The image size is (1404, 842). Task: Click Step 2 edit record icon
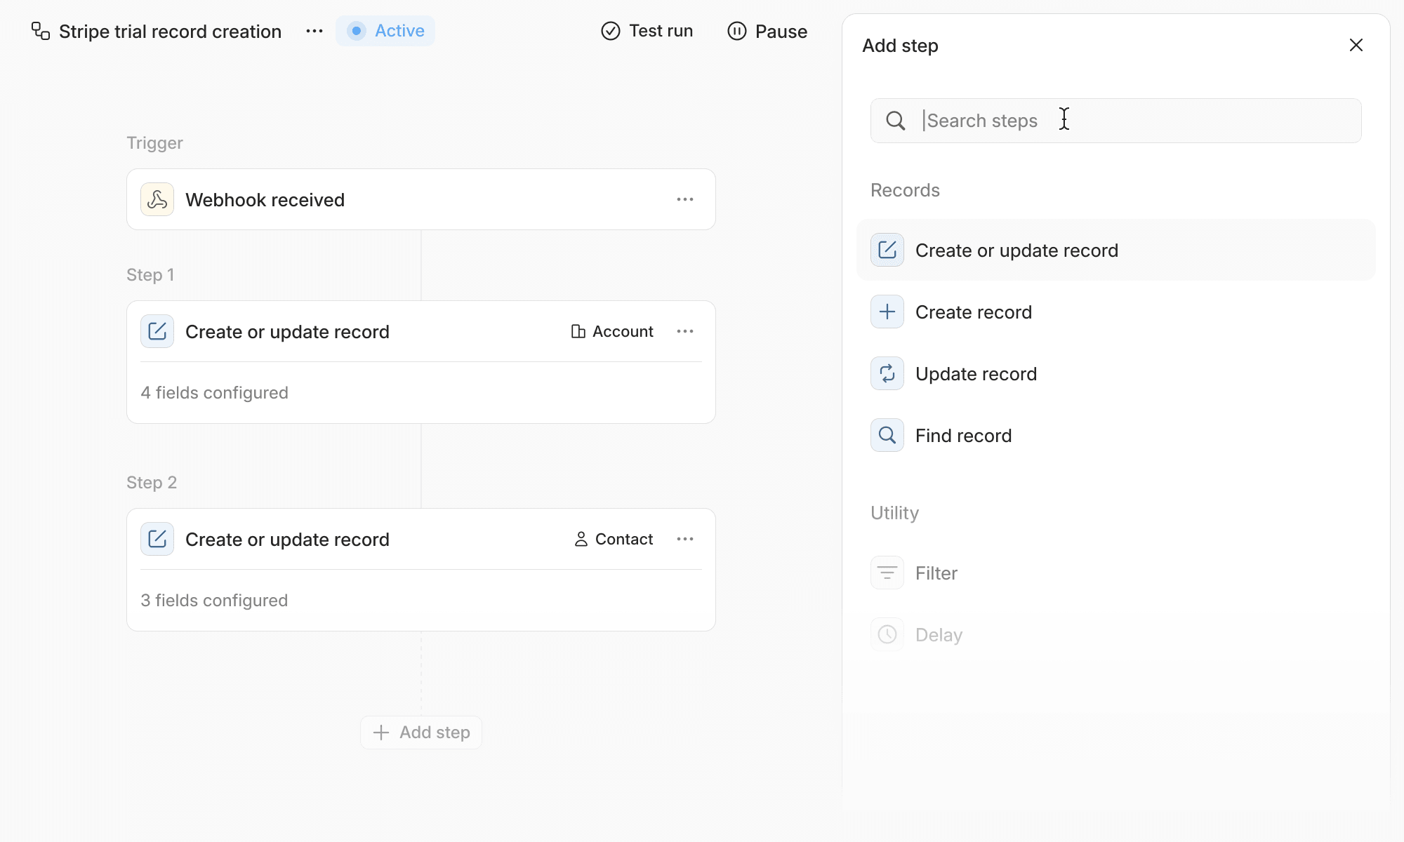pyautogui.click(x=157, y=539)
